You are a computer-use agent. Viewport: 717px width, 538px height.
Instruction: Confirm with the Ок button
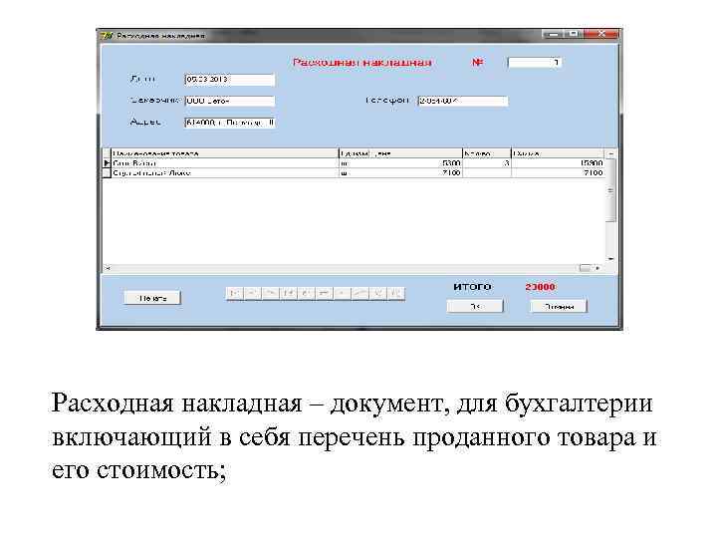tap(475, 306)
